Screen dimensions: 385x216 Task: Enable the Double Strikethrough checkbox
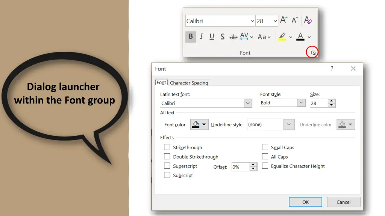point(167,156)
